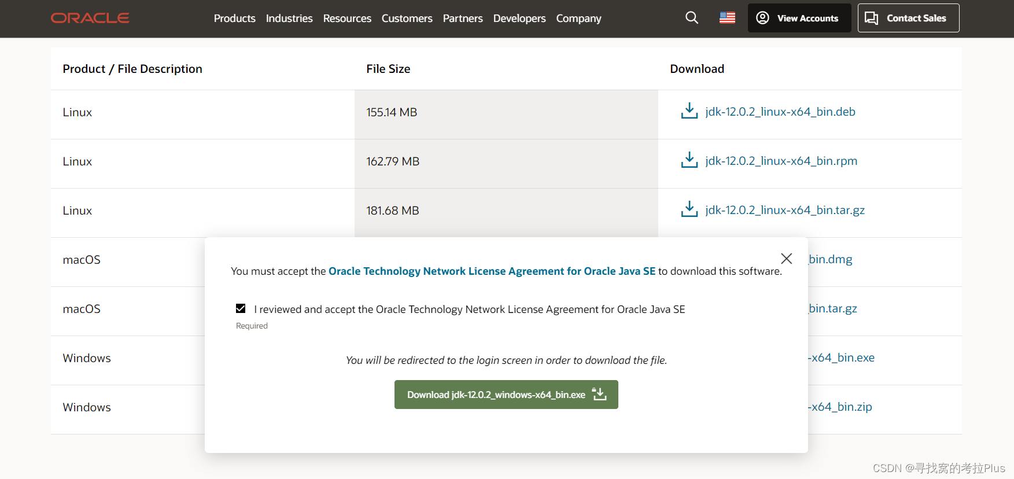The height and width of the screenshot is (479, 1014).
Task: Click the redirect to login screen notice
Action: pos(506,360)
